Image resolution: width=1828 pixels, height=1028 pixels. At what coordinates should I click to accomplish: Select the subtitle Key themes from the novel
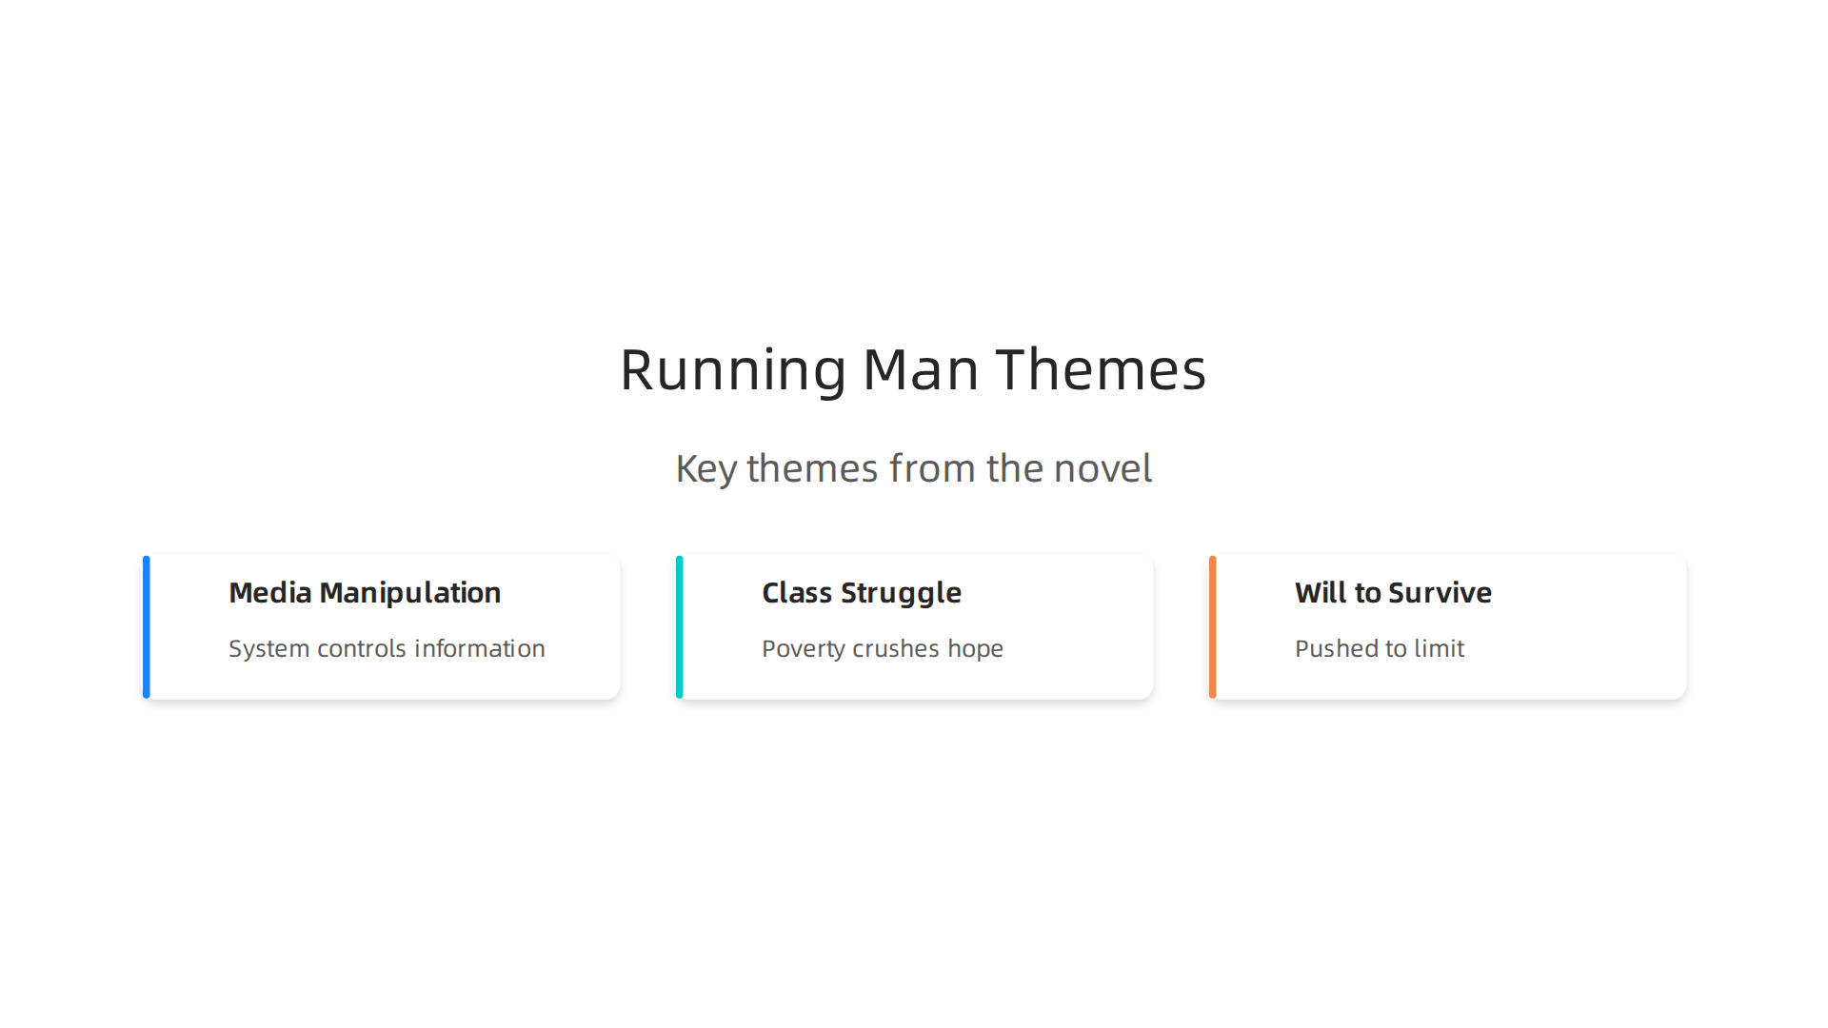[914, 468]
